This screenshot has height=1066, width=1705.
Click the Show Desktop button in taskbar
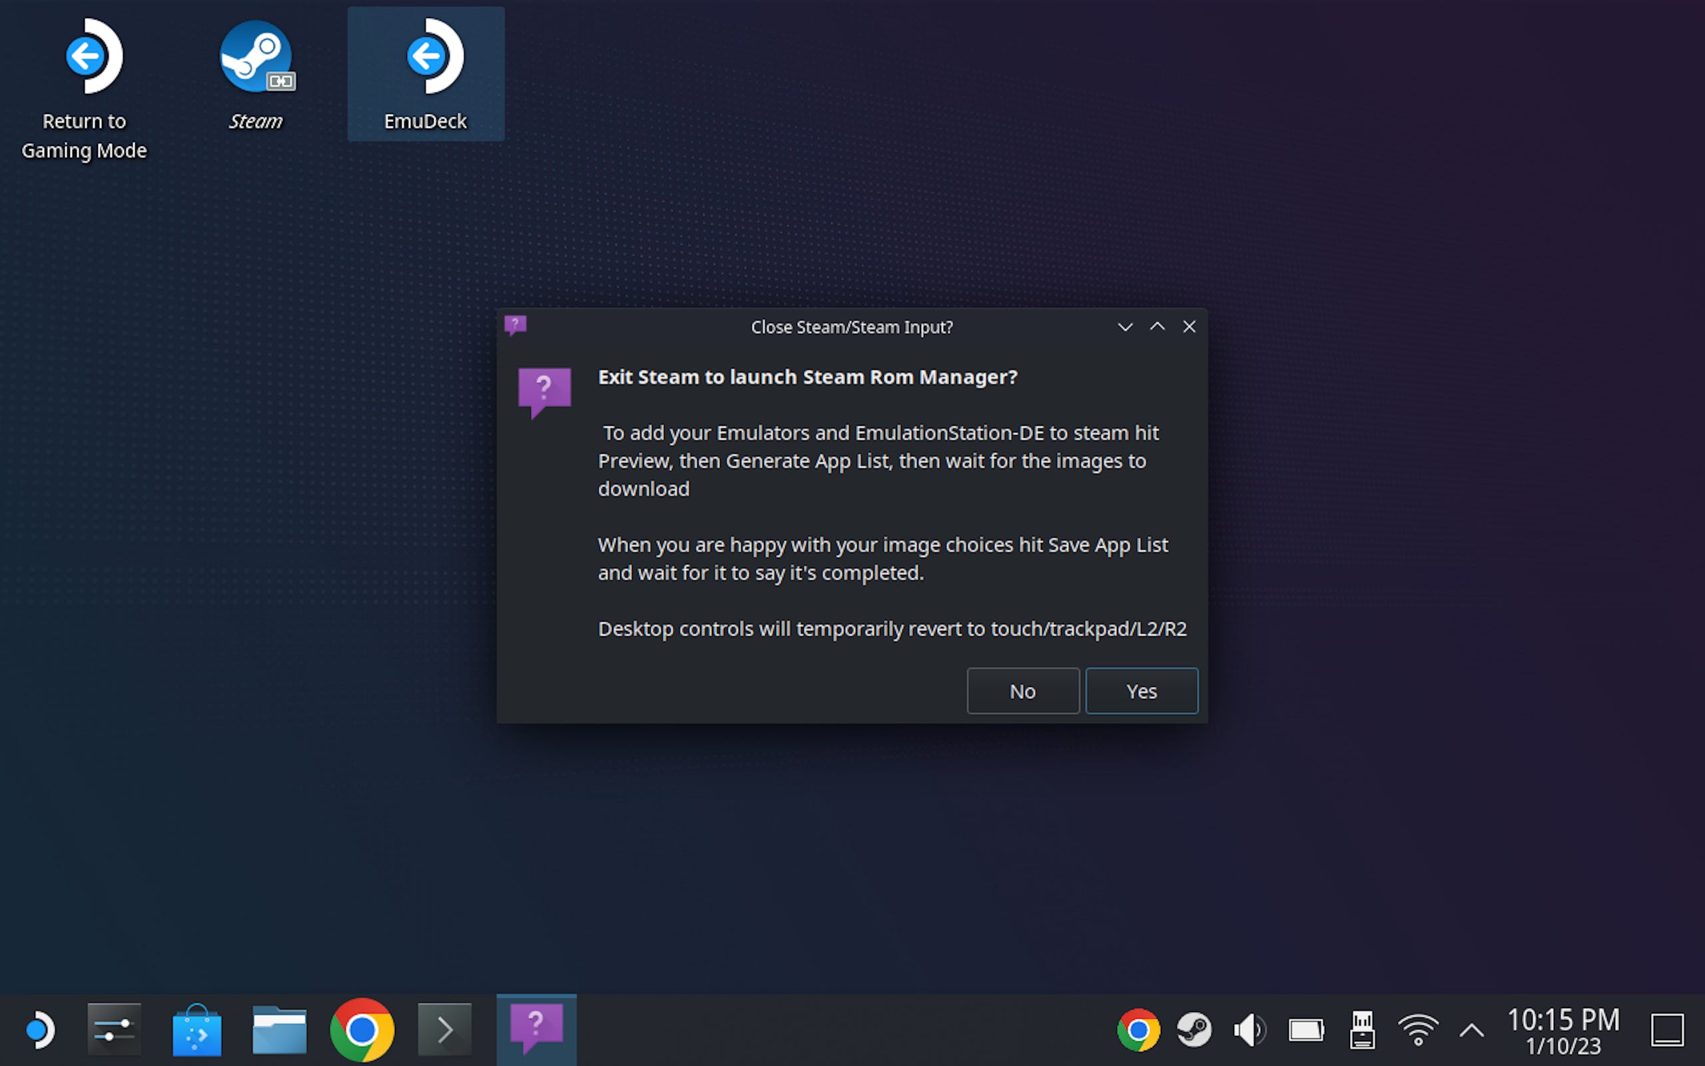[x=1668, y=1031]
